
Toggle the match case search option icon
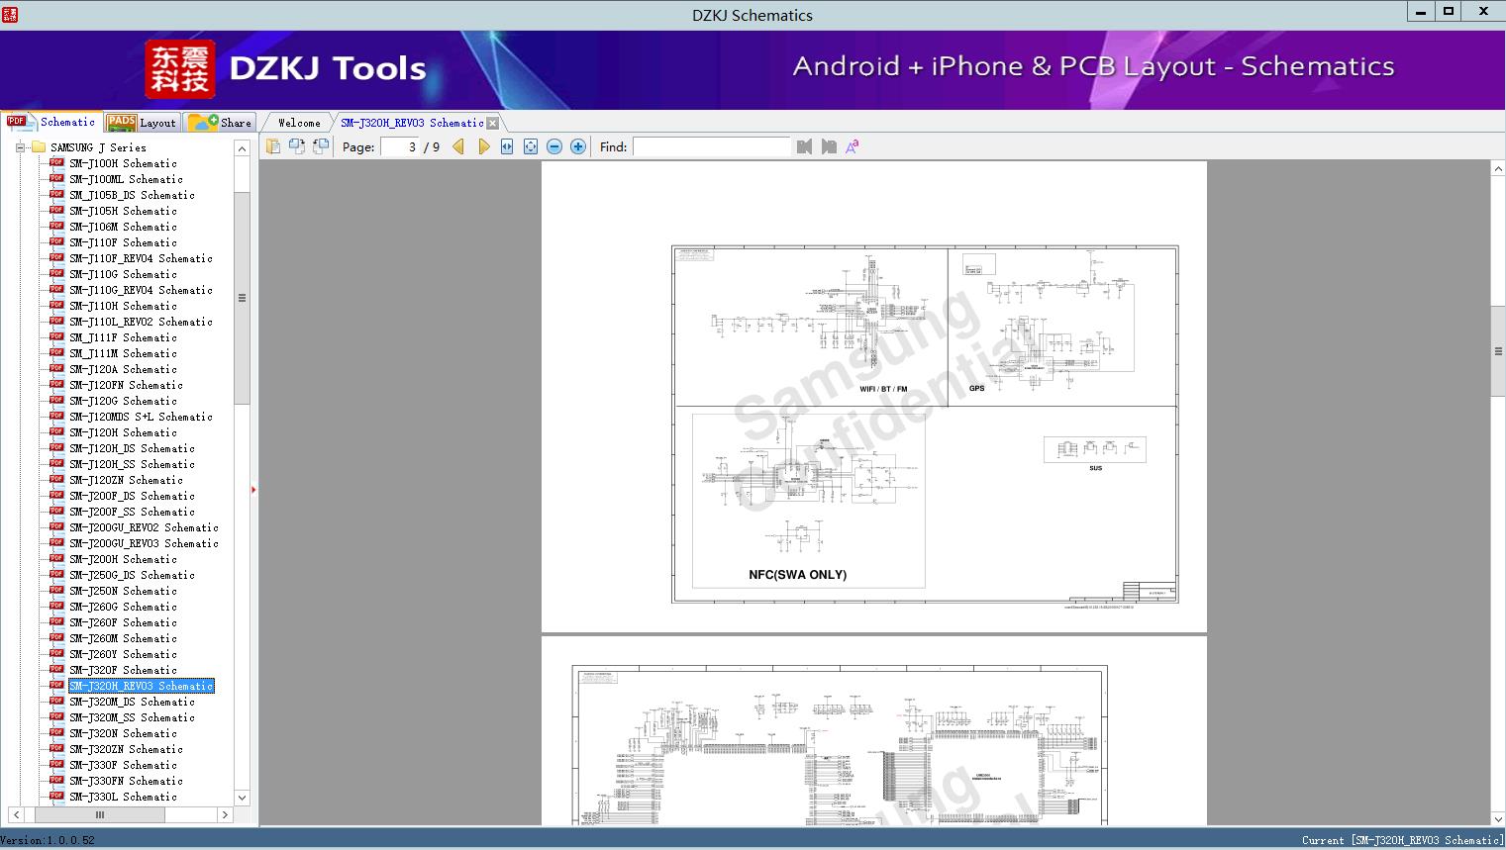pos(853,146)
